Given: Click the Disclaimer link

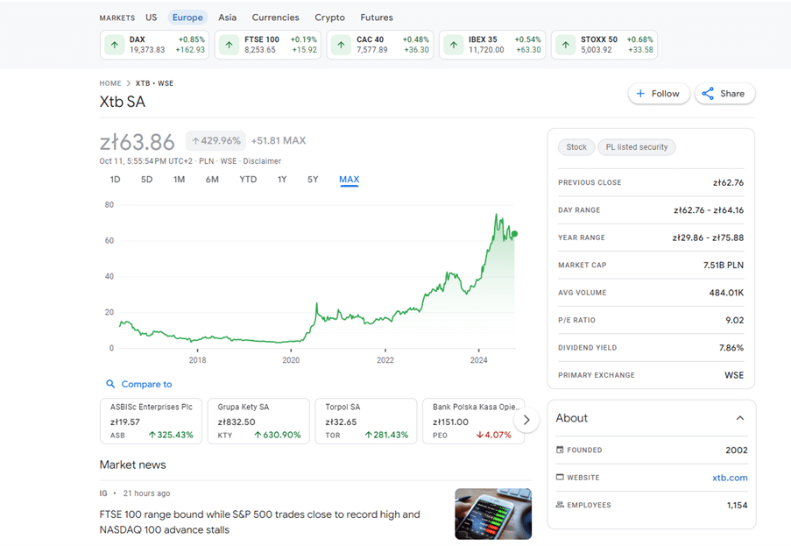Looking at the screenshot, I should pos(262,161).
